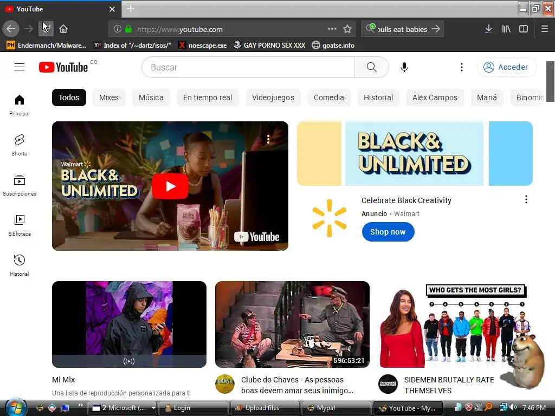Viewport: 555px width, 416px height.
Task: Open Celebrate Black Creativity ad title
Action: [406, 200]
